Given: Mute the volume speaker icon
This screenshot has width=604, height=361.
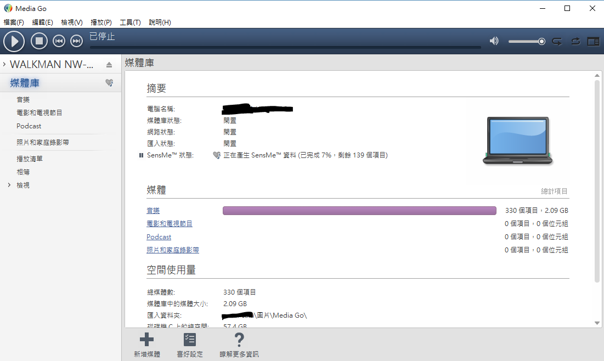Looking at the screenshot, I should coord(494,41).
